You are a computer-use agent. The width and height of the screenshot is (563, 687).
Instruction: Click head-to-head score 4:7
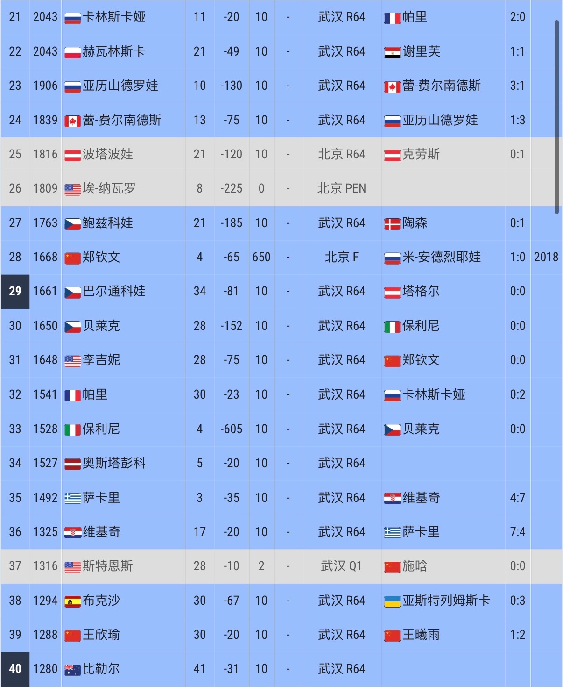(518, 498)
